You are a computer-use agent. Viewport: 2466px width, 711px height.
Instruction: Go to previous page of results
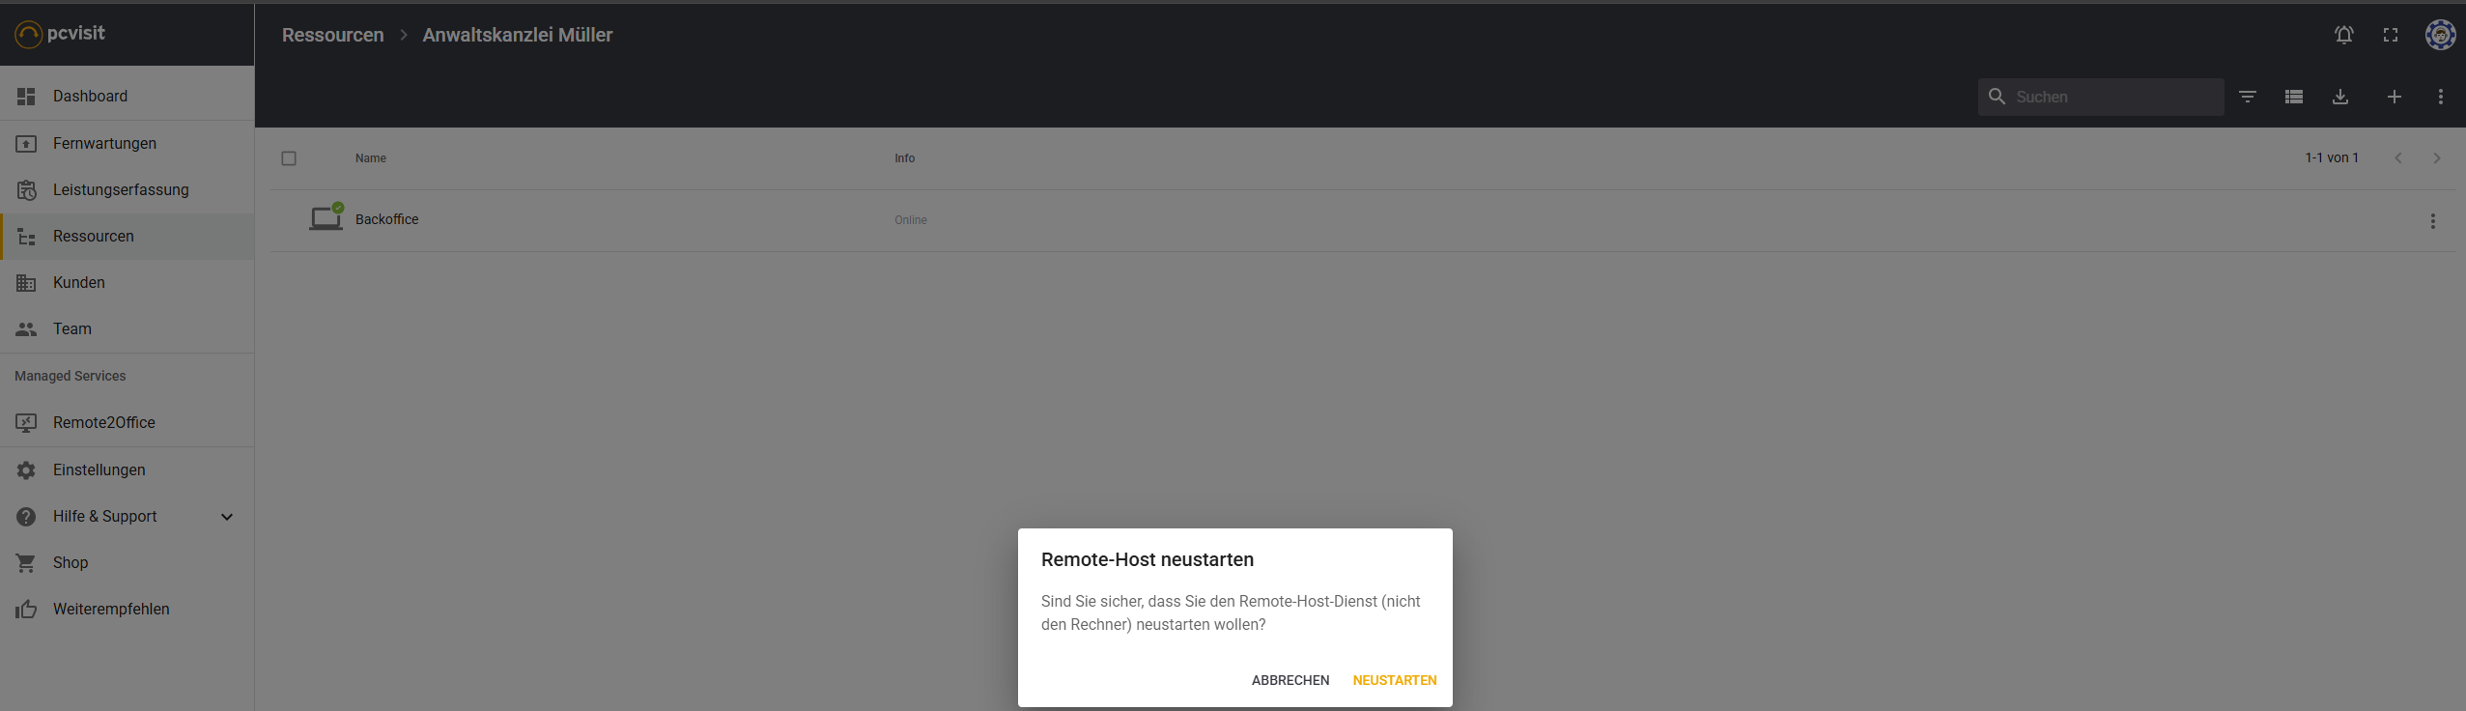click(2398, 158)
